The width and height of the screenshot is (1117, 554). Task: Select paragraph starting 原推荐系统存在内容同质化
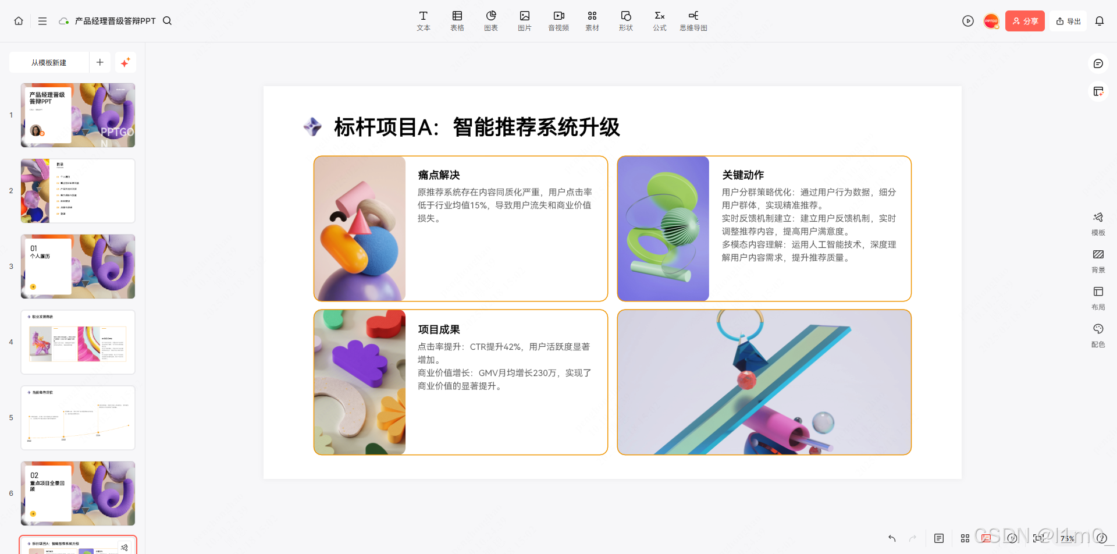(505, 205)
